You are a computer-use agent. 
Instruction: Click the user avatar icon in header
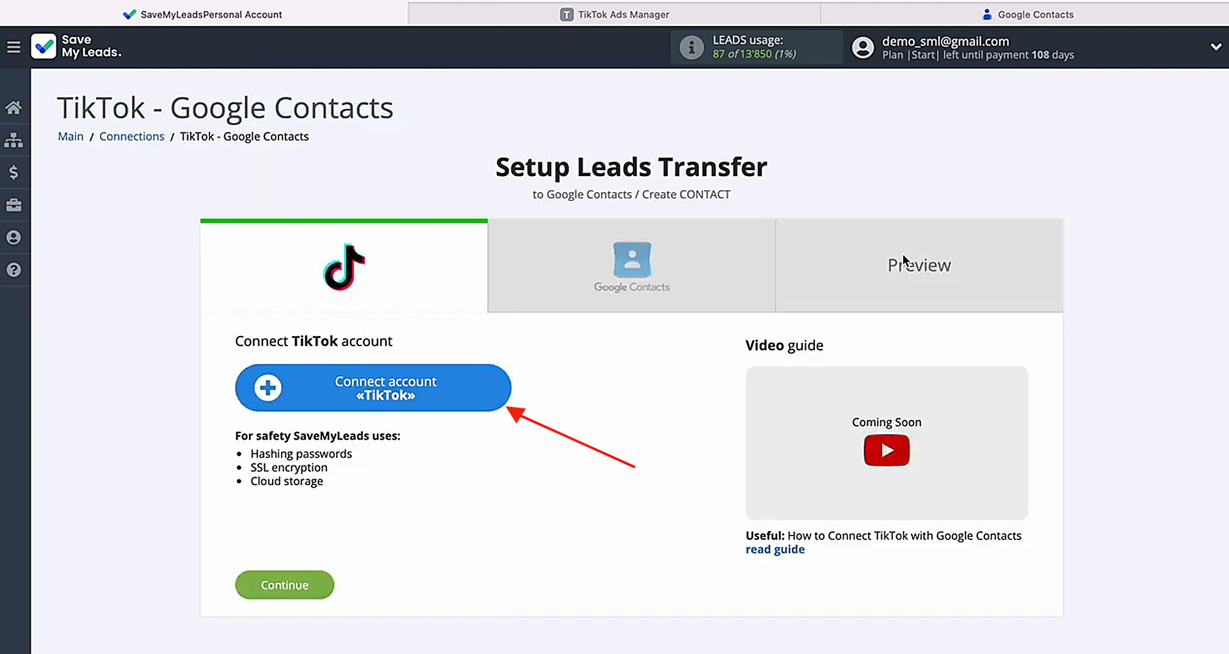[863, 47]
